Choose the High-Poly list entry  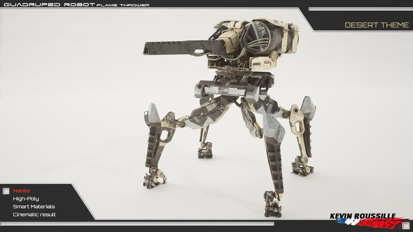tap(26, 199)
